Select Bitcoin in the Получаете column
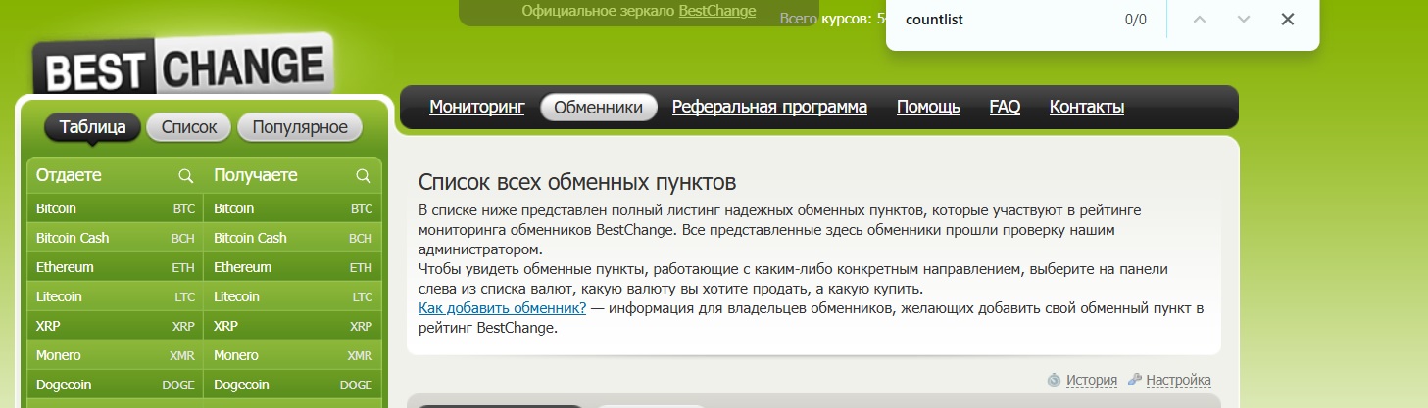 pyautogui.click(x=293, y=208)
